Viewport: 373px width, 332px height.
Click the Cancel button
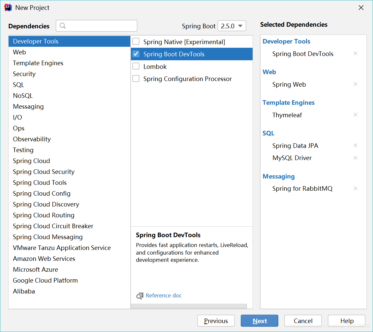(303, 321)
